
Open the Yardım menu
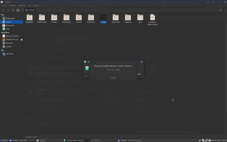(x=36, y=6)
